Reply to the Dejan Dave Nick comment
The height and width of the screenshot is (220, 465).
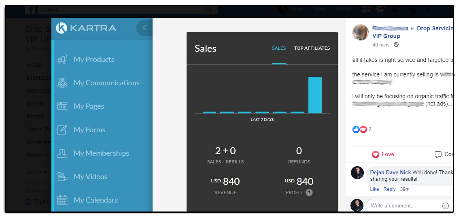(x=389, y=189)
